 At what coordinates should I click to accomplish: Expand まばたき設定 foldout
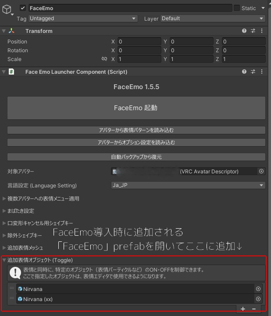tap(4, 211)
